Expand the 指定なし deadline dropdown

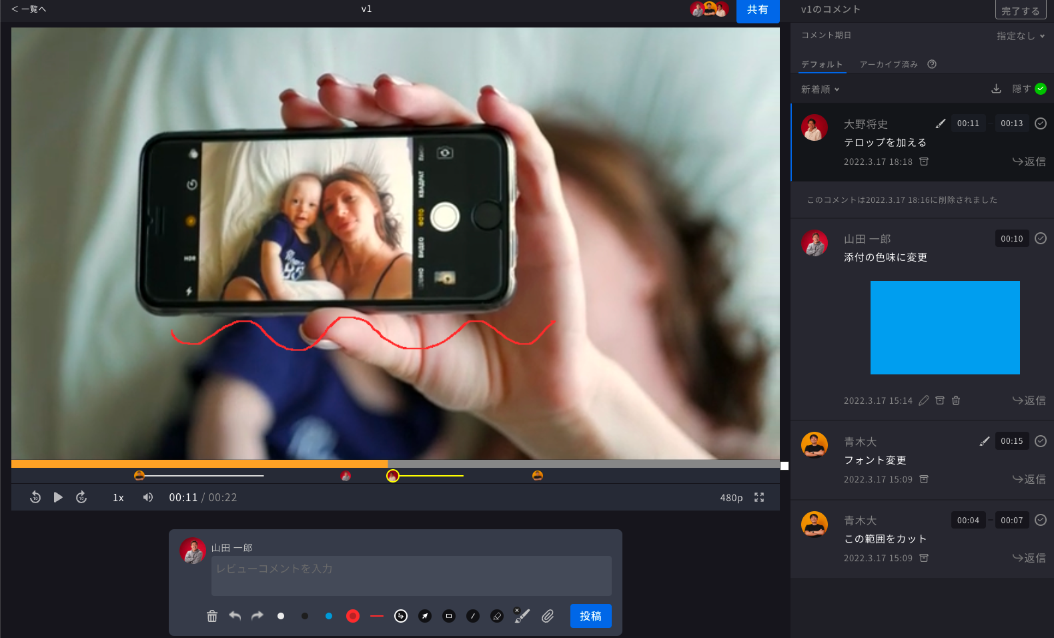pyautogui.click(x=1020, y=36)
